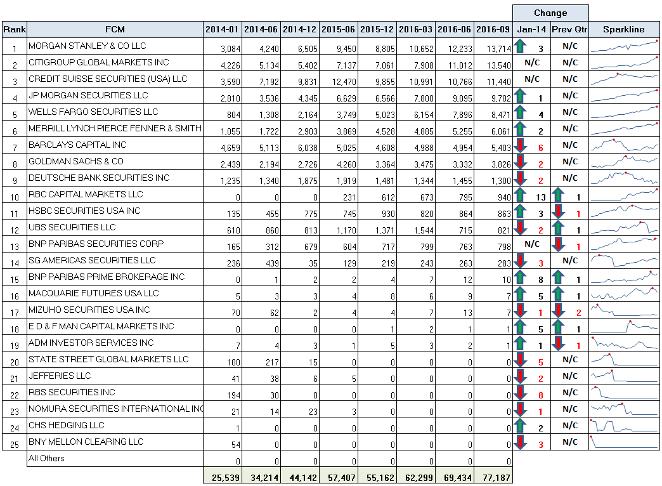Open Credit Suisse's sparkline chart
Viewport: 662px width, 486px height.
point(624,79)
